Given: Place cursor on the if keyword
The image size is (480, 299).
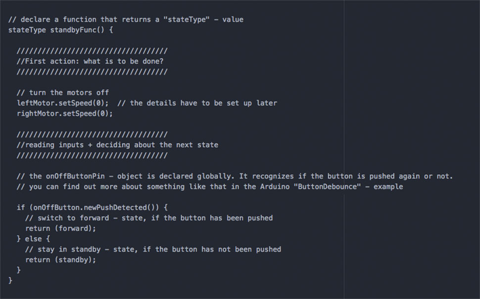Looking at the screenshot, I should (20, 207).
